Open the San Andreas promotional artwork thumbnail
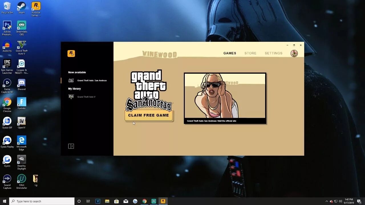This screenshot has height=205, width=365. pos(225,95)
